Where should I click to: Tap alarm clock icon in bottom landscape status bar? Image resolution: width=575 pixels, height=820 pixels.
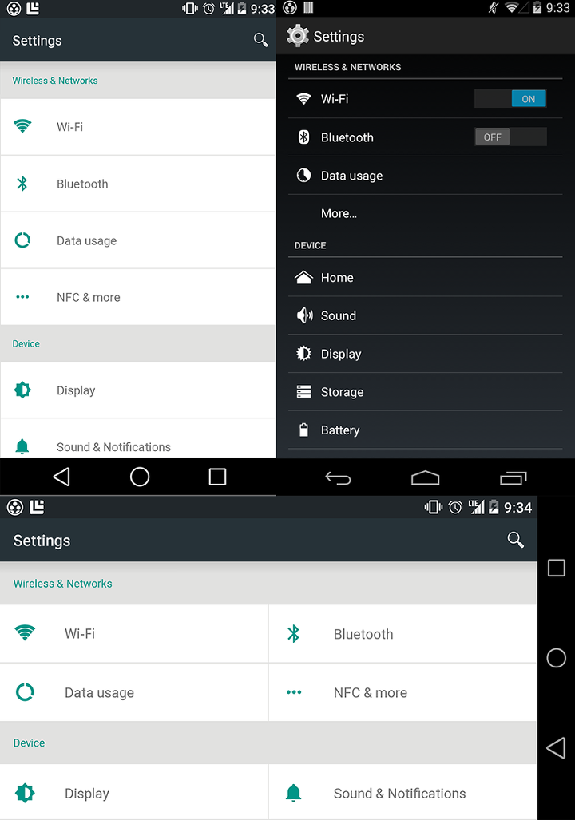(455, 507)
